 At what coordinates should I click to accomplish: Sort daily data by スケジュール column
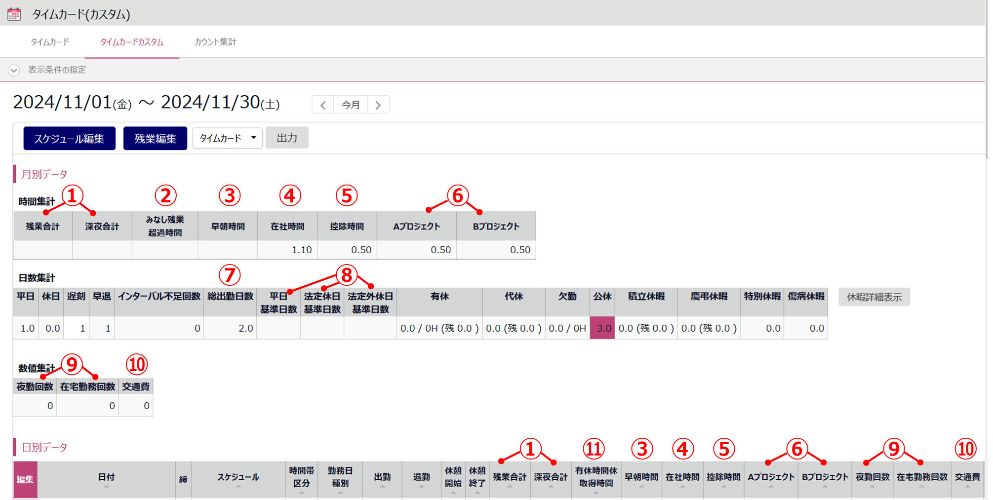[238, 479]
